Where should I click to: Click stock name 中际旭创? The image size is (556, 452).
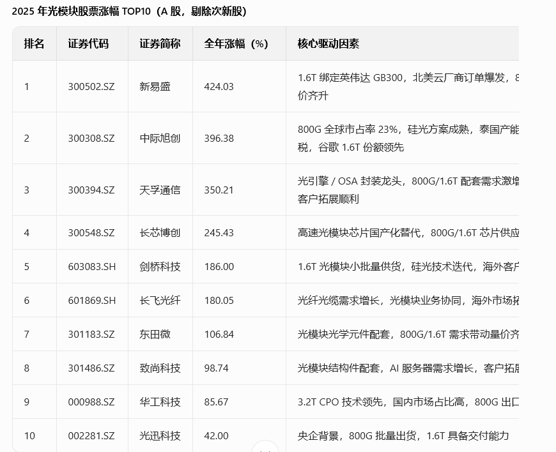[x=160, y=138]
